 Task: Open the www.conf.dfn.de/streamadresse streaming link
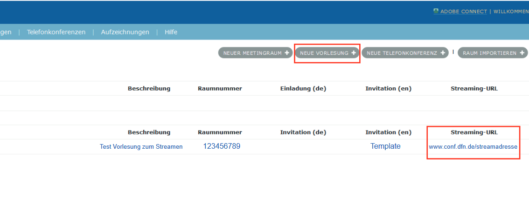click(x=473, y=147)
